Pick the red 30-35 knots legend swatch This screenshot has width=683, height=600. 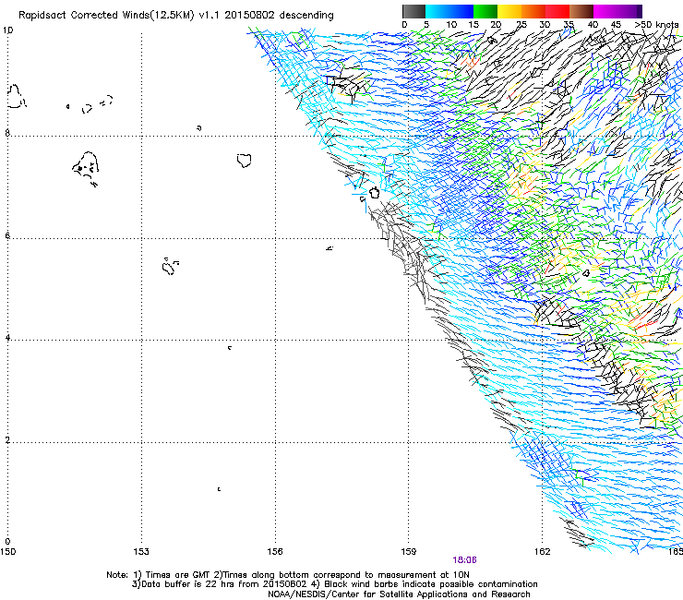point(557,11)
